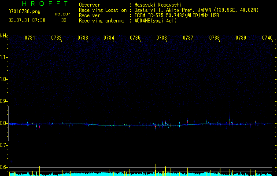The width and height of the screenshot is (277, 176).
Task: Click the 0.6 kHz axis label
Action: point(4,167)
